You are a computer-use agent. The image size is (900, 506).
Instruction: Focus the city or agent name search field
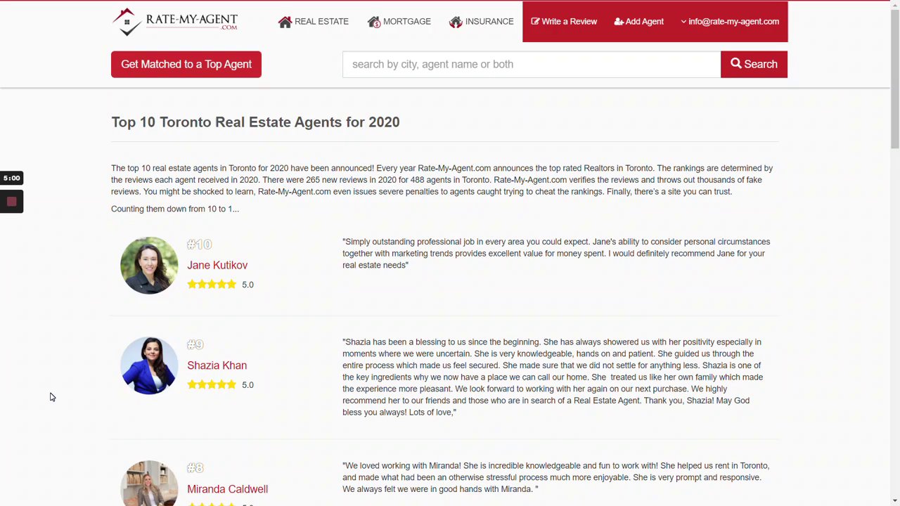point(532,64)
